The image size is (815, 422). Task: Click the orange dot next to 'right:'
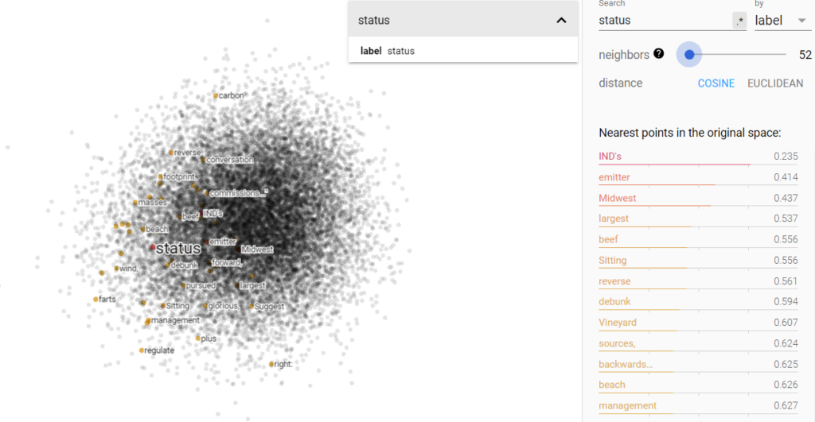271,364
